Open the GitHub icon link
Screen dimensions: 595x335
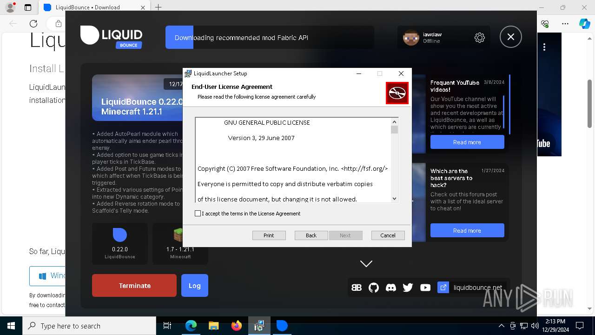point(374,288)
